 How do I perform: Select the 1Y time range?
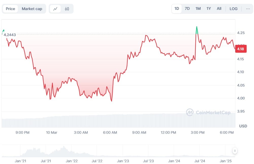pos(209,9)
